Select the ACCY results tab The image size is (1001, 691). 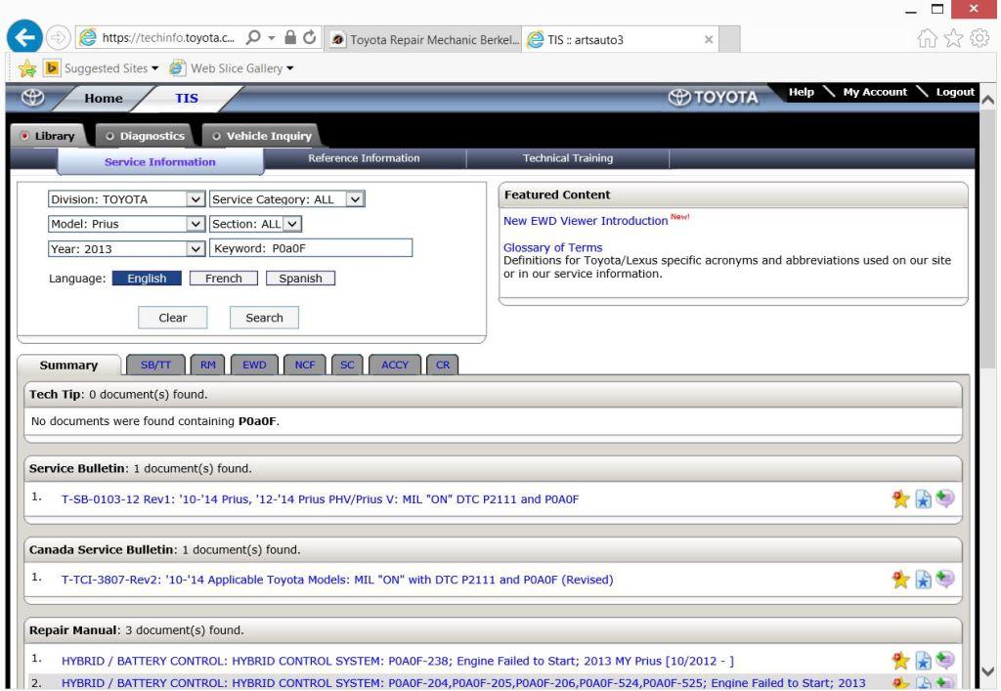point(395,365)
